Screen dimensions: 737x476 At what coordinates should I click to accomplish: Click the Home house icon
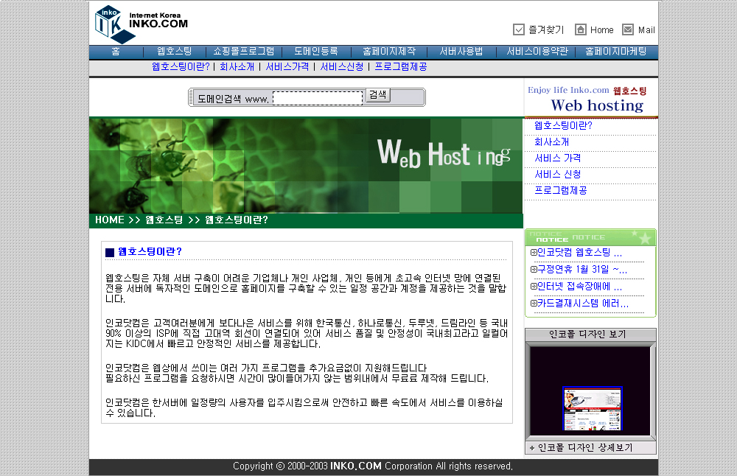[x=581, y=29]
